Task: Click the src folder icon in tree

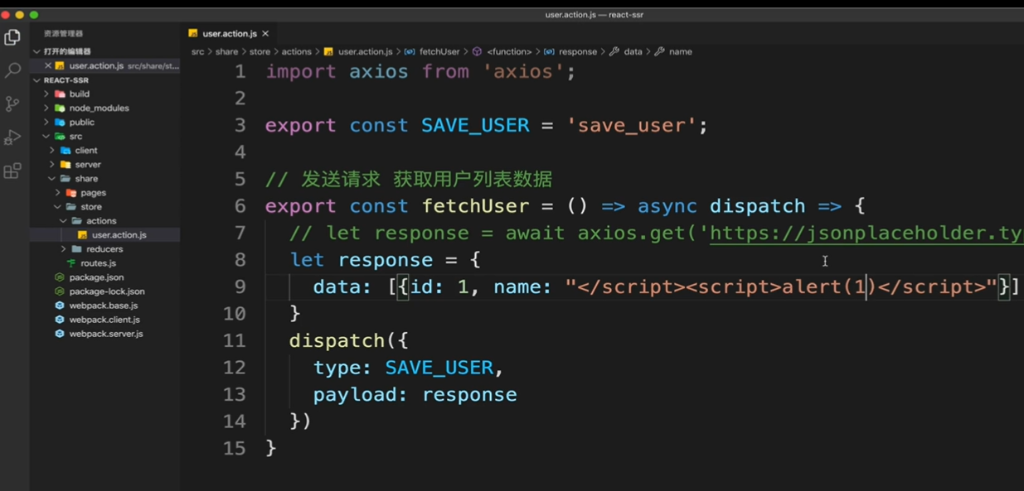Action: click(60, 137)
